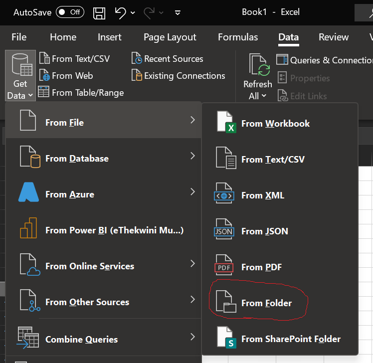Expand the Refresh All dropdown arrow
This screenshot has width=373, height=363.
[264, 96]
